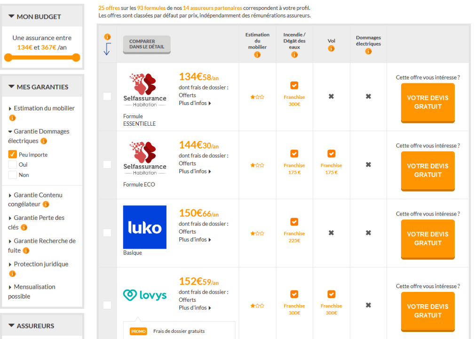Tick the Oui checkbox for Dommages électriques
475x339 pixels.
click(x=13, y=165)
